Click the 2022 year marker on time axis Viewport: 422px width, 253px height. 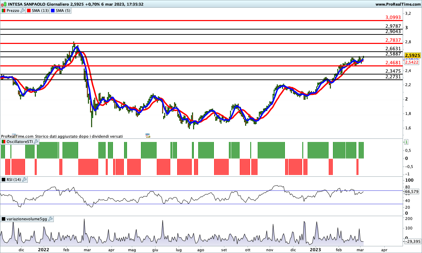point(43,249)
